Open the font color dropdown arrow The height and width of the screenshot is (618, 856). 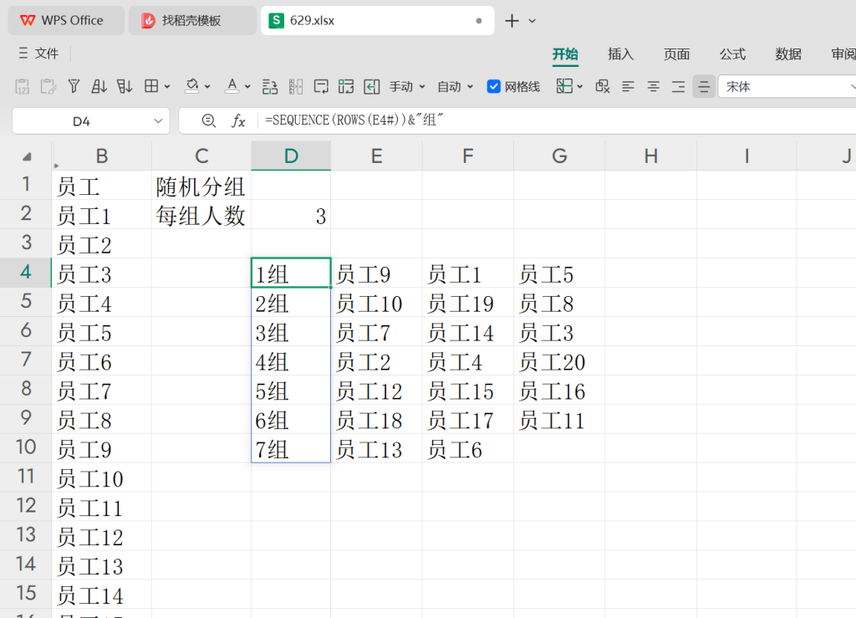pos(247,86)
